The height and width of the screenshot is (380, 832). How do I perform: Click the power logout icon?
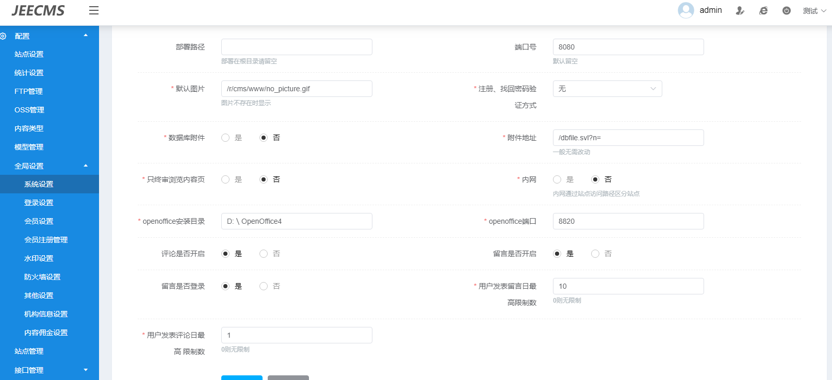pos(787,10)
